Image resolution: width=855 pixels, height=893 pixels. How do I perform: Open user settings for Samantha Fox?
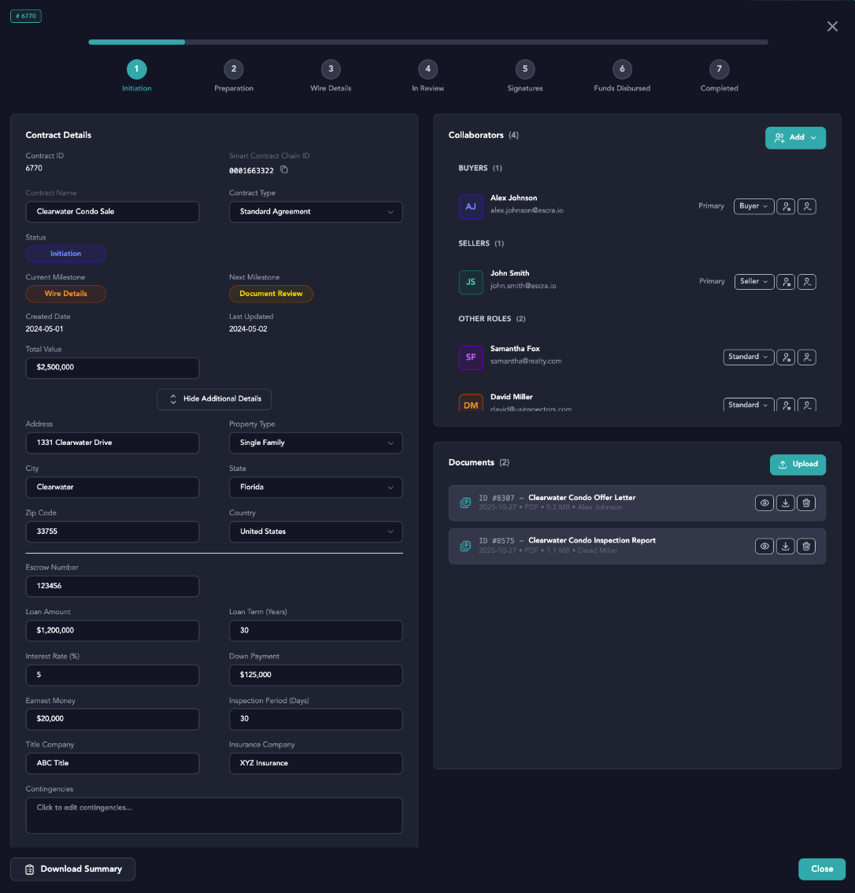click(786, 357)
